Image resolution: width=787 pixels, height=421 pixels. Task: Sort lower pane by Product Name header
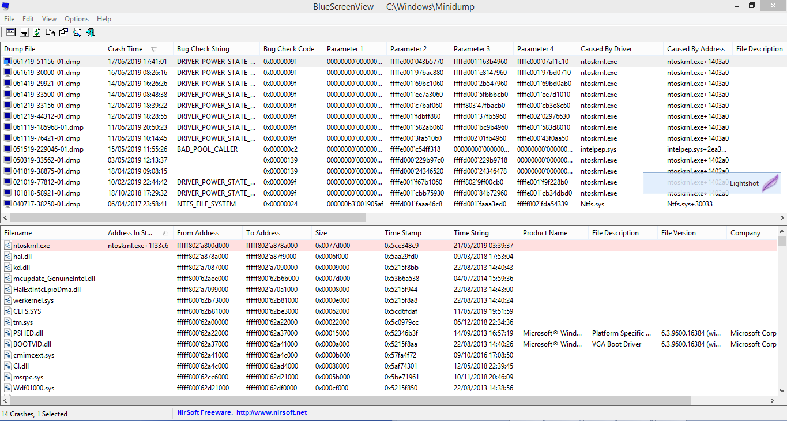pos(553,233)
